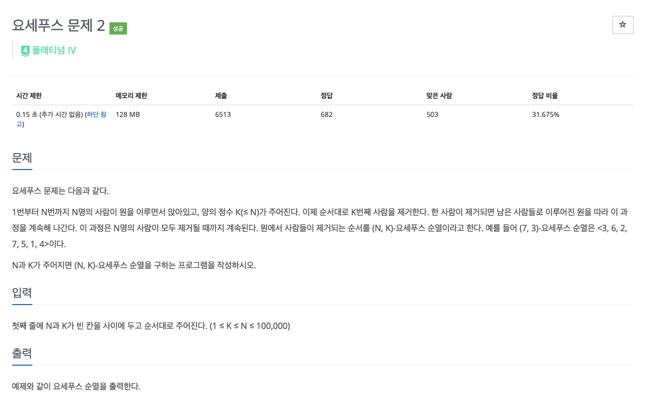Click the Platinum IV tier shield badge
This screenshot has width=653, height=405.
point(24,50)
